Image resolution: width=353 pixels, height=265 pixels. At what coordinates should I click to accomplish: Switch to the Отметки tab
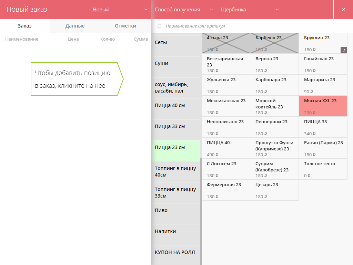125,26
